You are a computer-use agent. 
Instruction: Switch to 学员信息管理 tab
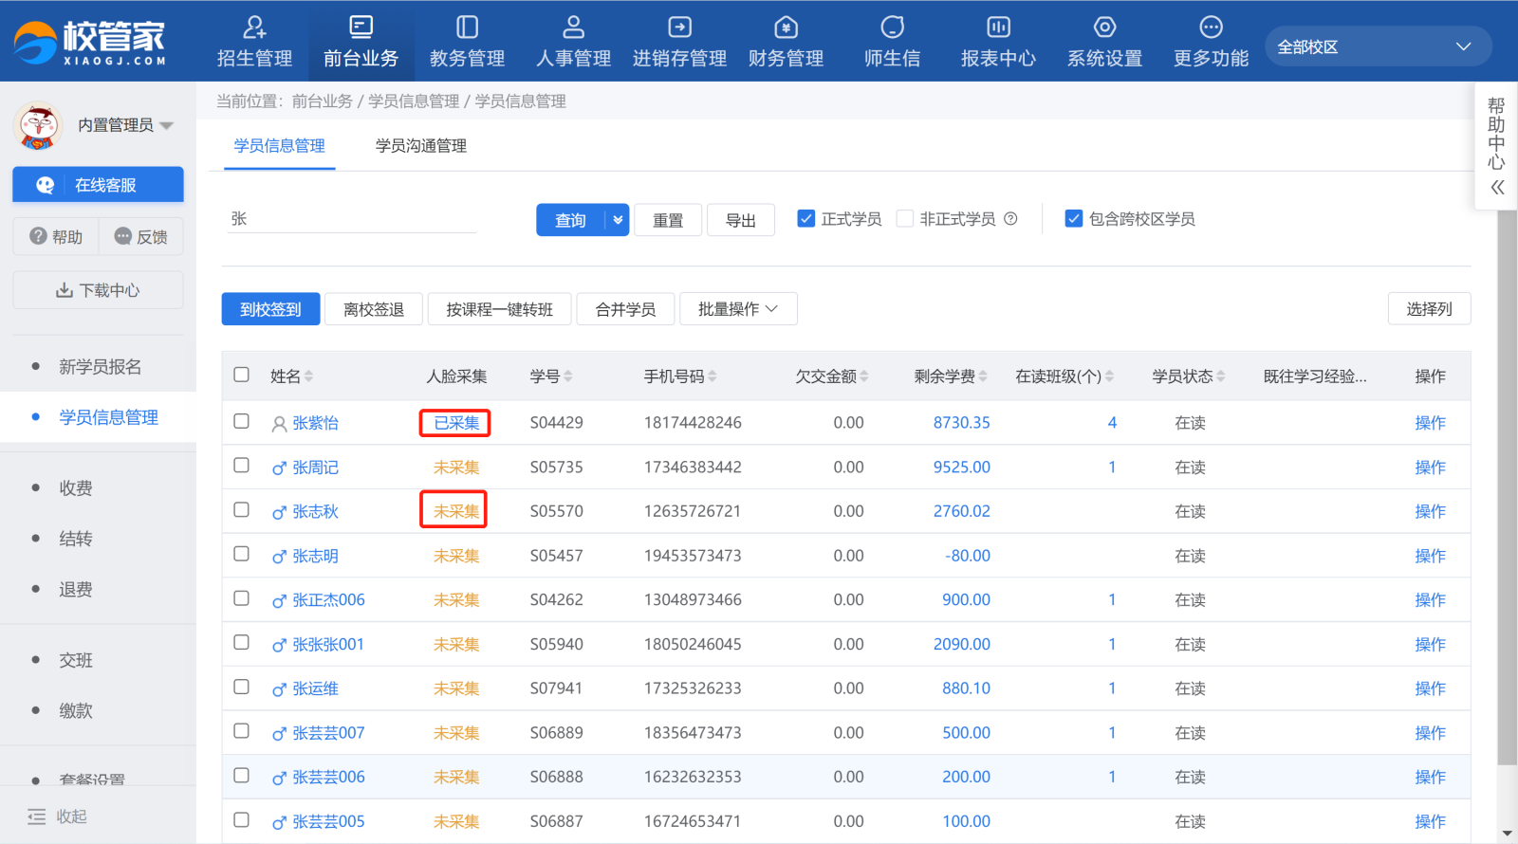[x=279, y=146]
